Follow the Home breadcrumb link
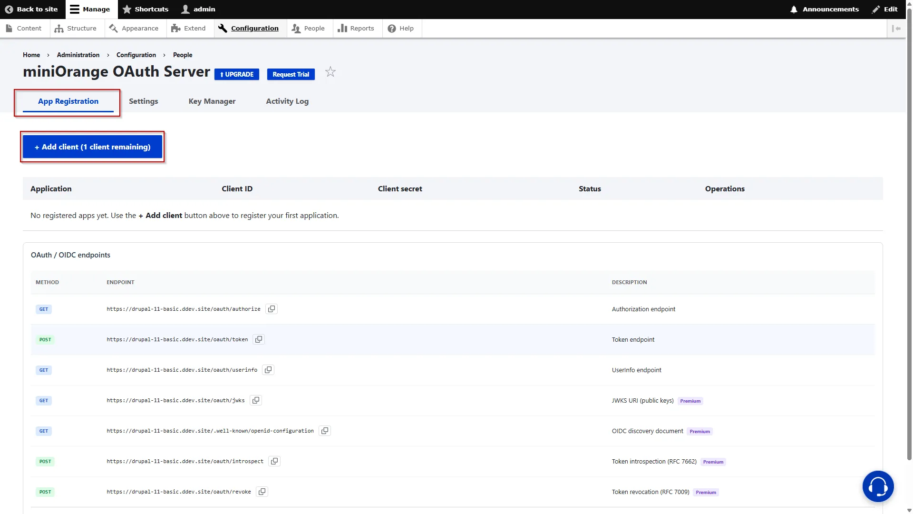This screenshot has width=913, height=514. coord(31,55)
